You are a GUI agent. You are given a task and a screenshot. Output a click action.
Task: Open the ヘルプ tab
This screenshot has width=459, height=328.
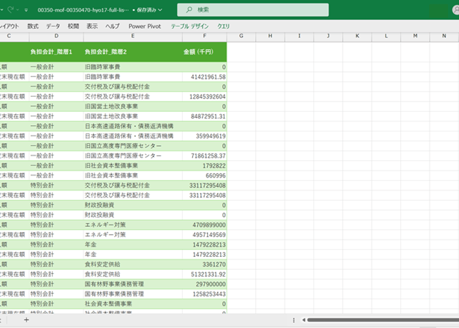tap(112, 26)
